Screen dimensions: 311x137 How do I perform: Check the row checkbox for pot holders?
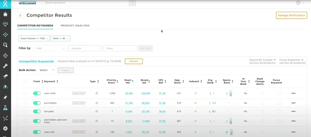[x=25, y=103]
